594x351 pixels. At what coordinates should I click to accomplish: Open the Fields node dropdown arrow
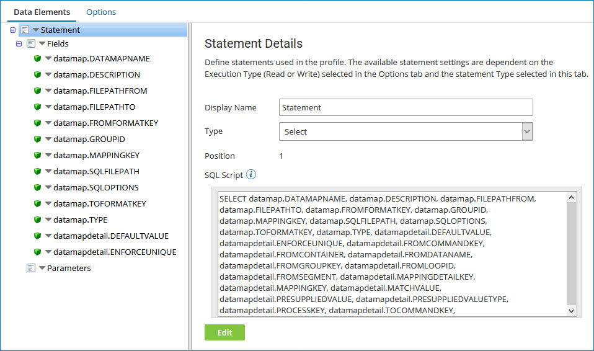42,43
